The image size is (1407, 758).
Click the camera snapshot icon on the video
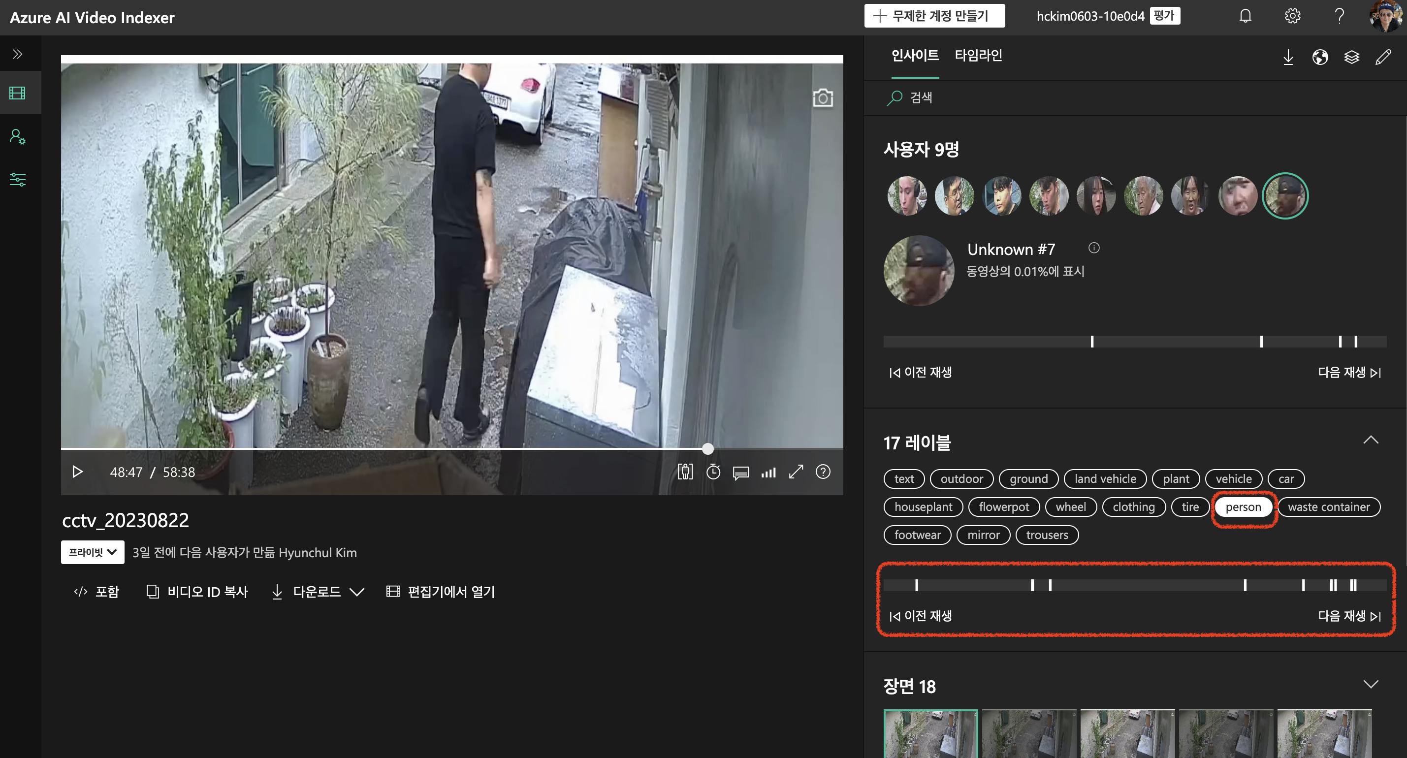pyautogui.click(x=823, y=98)
